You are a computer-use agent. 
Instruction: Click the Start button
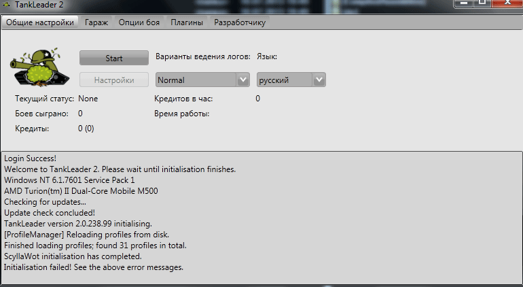click(114, 58)
